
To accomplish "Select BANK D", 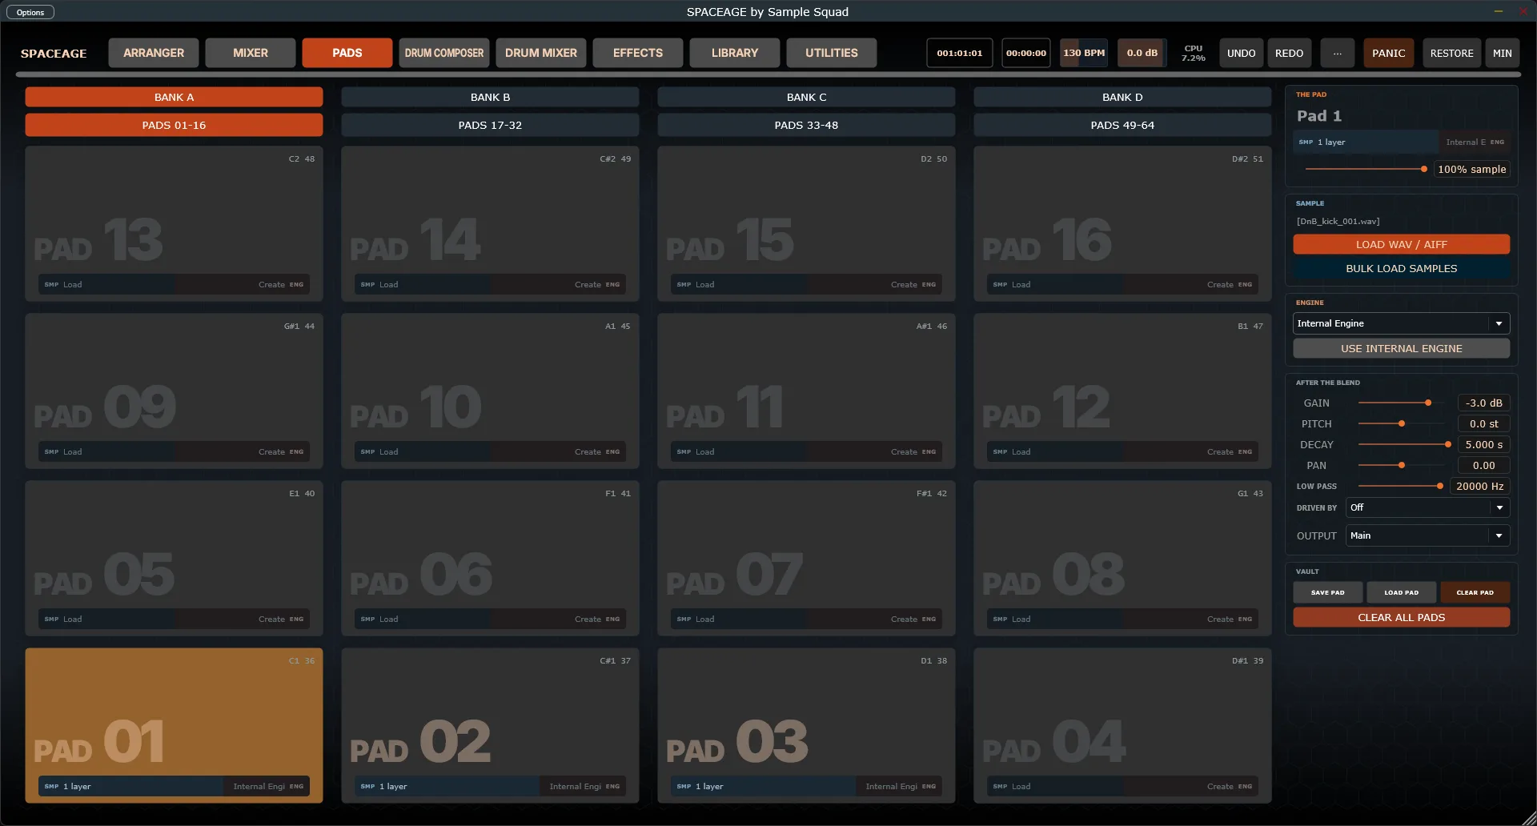I will [x=1122, y=97].
